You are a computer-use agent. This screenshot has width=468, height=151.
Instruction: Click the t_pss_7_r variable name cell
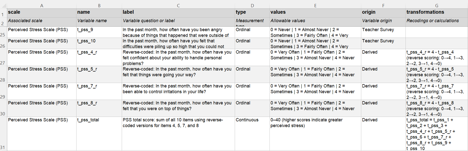(99, 91)
